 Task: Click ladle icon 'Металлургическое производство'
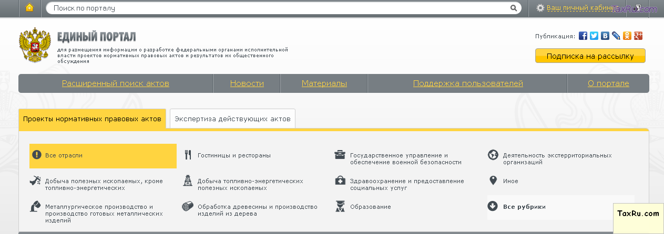[35, 206]
